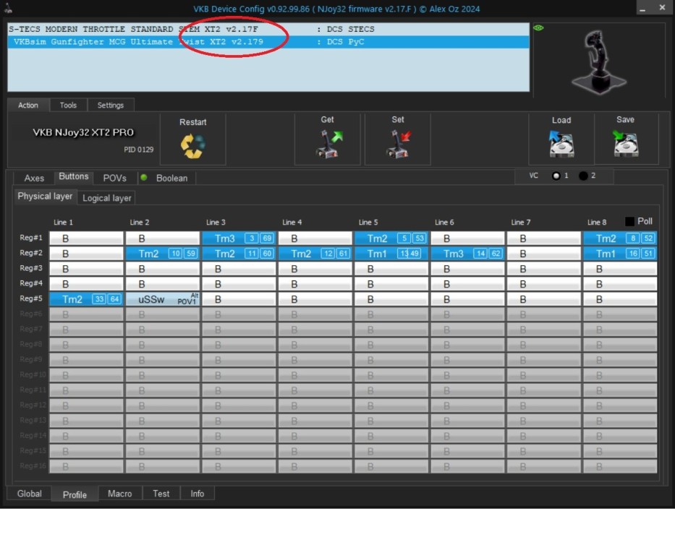Click the Save disk icon
Screen dimensions: 675x542
pyautogui.click(x=626, y=144)
